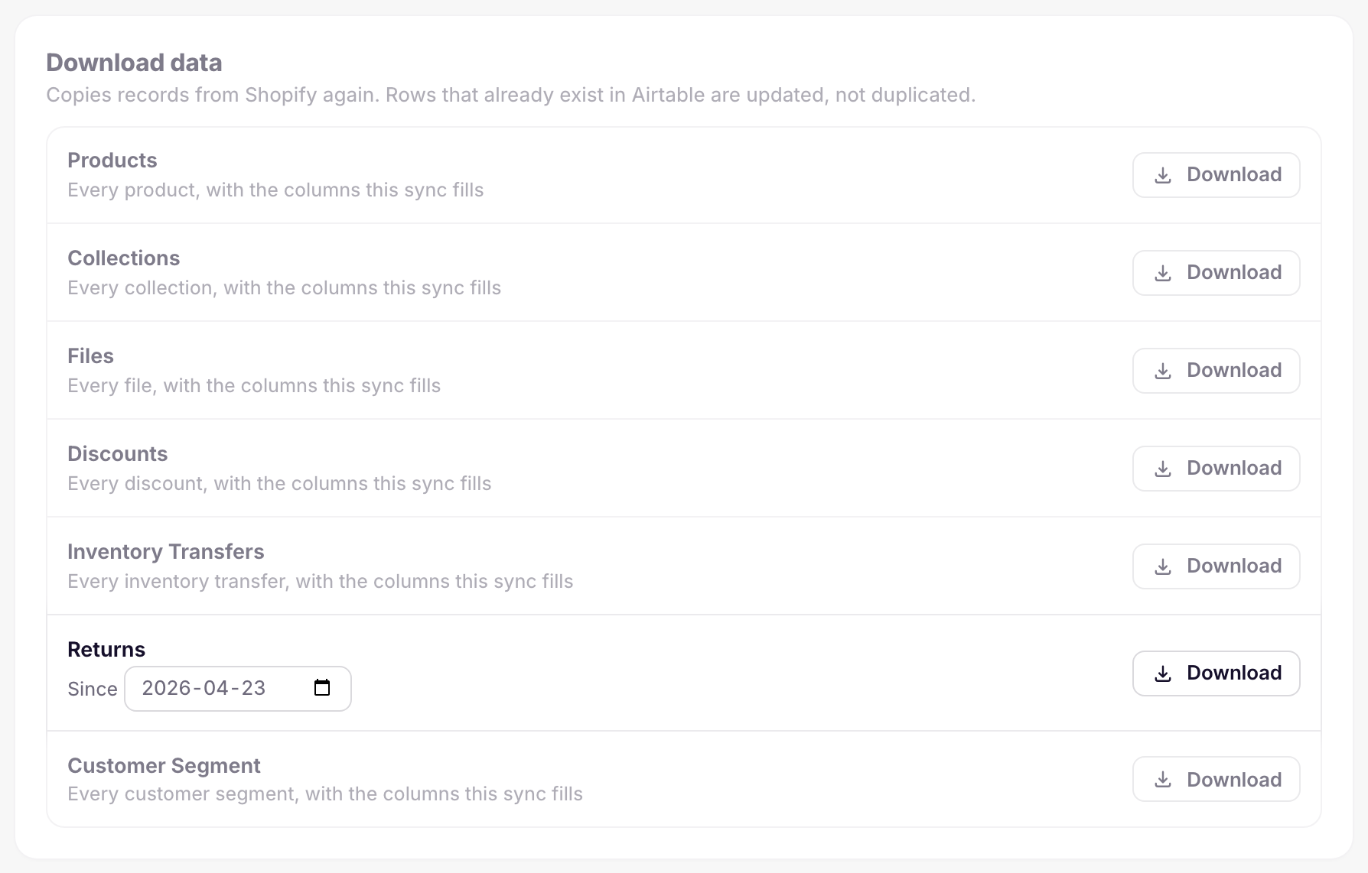Select the Collections row title
This screenshot has height=873, width=1368.
tap(124, 258)
